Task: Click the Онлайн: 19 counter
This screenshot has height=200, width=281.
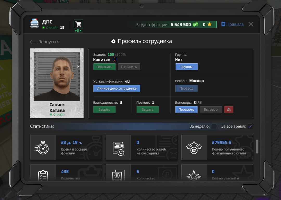Action: (x=53, y=28)
